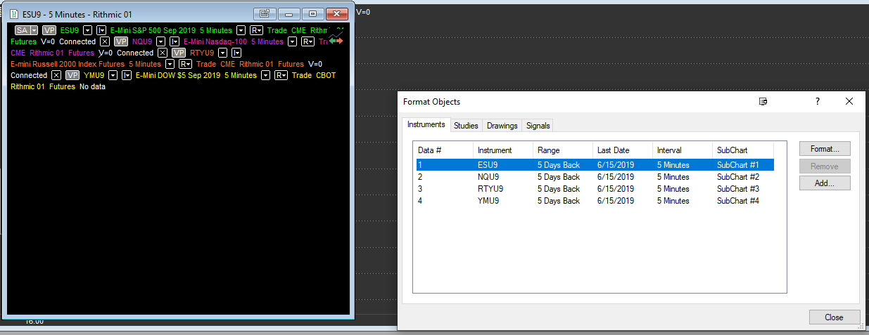Screen dimensions: 869x335
Task: Click the Interval column header
Action: tap(683, 150)
